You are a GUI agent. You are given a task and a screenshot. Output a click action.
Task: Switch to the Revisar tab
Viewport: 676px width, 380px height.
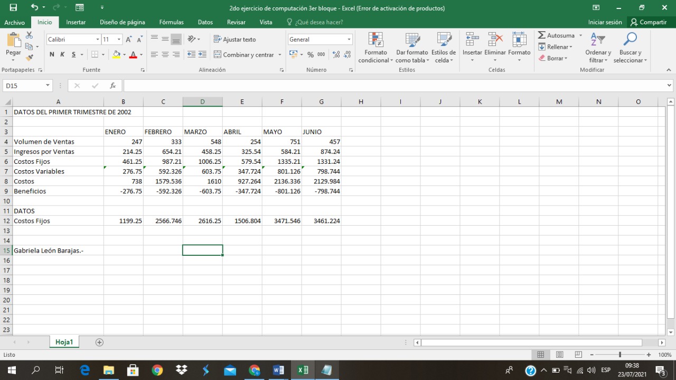point(236,22)
